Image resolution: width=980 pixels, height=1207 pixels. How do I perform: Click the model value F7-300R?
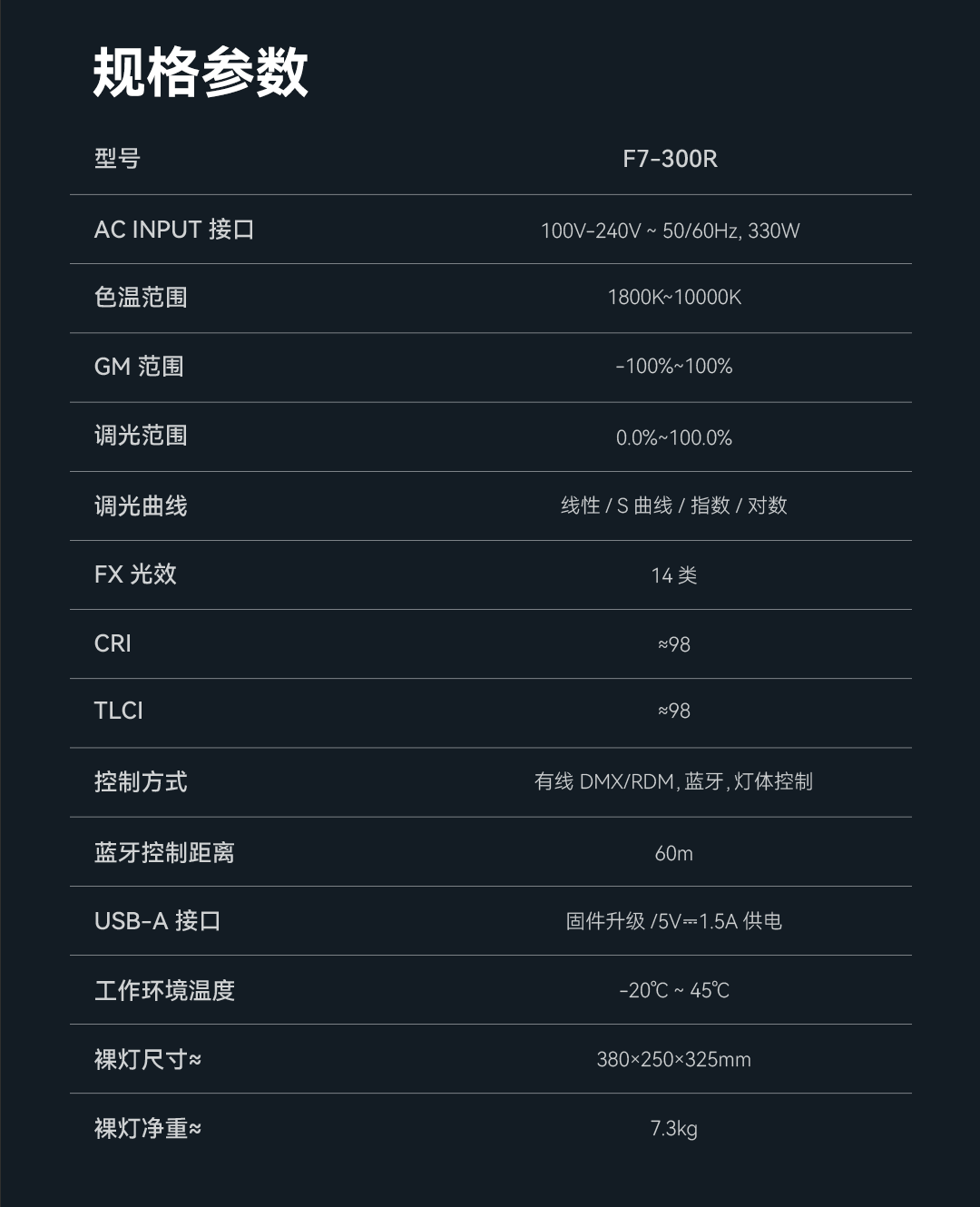coord(670,159)
